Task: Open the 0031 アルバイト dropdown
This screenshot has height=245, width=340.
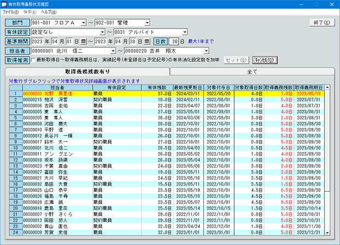Action: pyautogui.click(x=184, y=32)
